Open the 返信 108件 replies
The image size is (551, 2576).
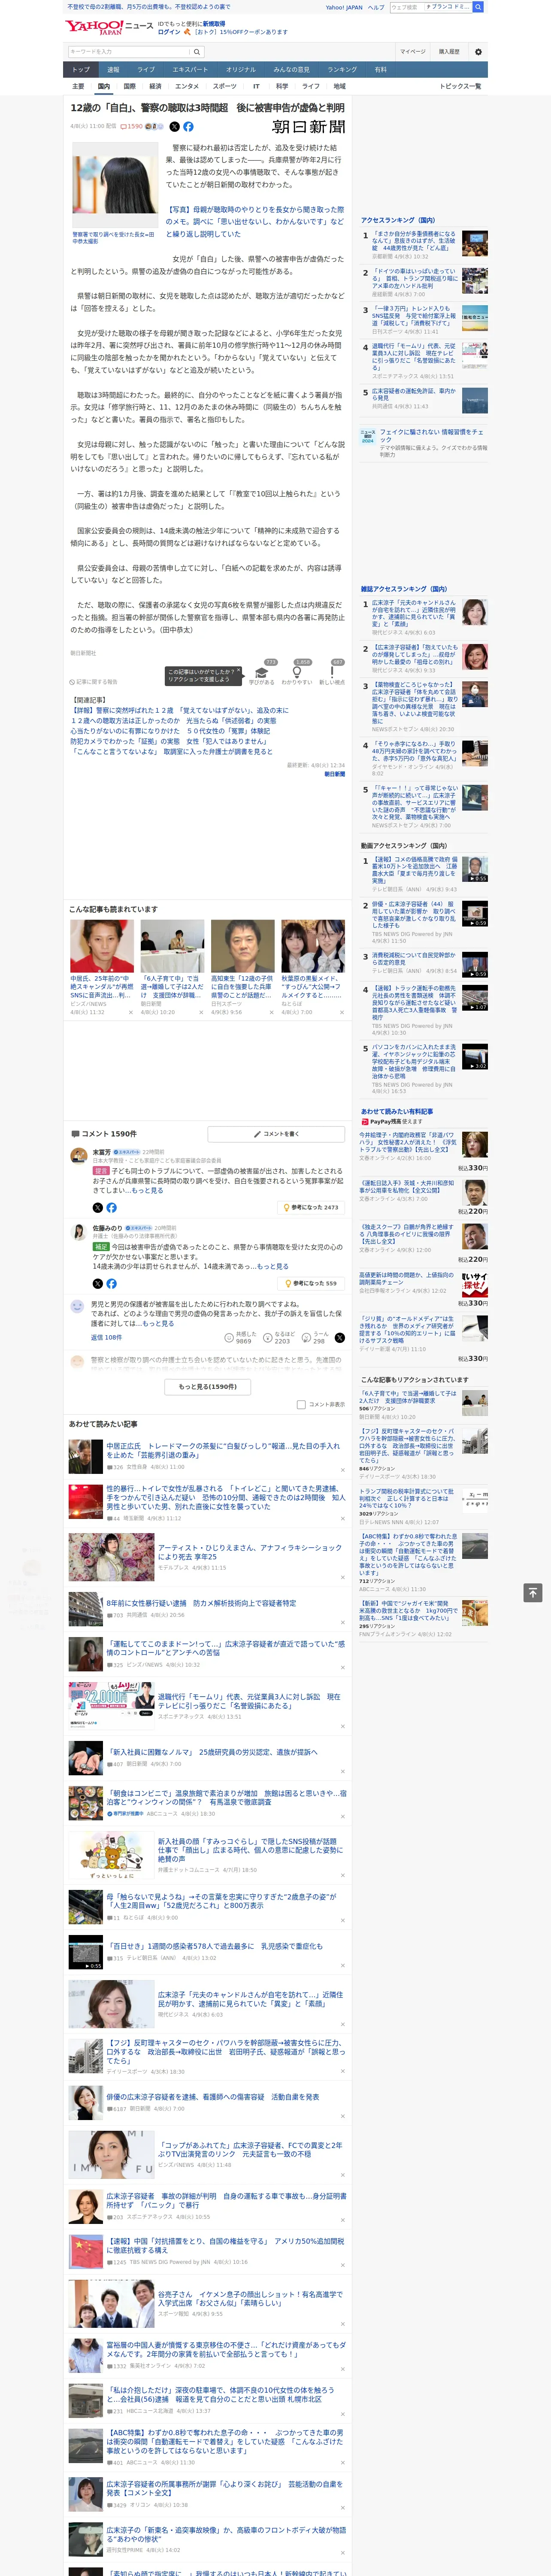tap(106, 1337)
